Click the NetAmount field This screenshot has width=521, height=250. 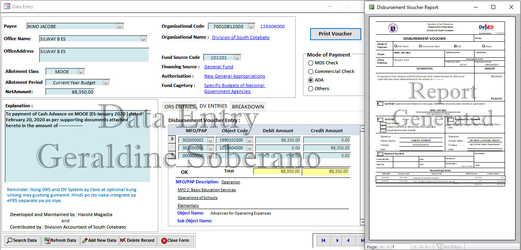(70, 92)
